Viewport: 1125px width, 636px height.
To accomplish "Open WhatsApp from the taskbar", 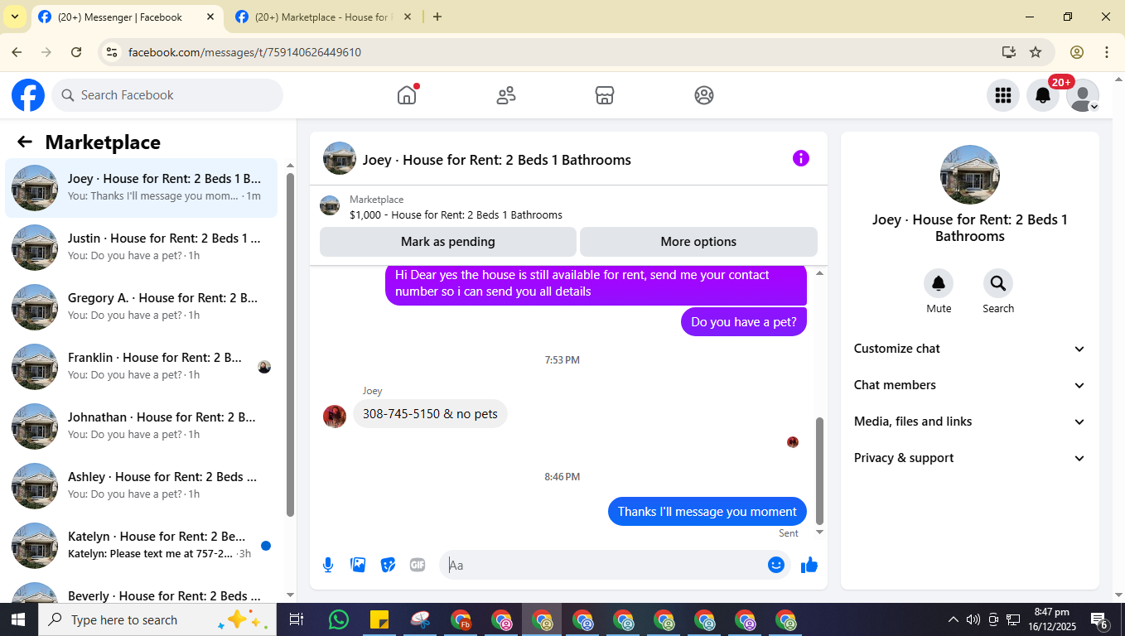I will 338,619.
